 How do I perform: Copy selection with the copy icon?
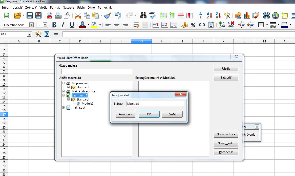[x=87, y=15]
